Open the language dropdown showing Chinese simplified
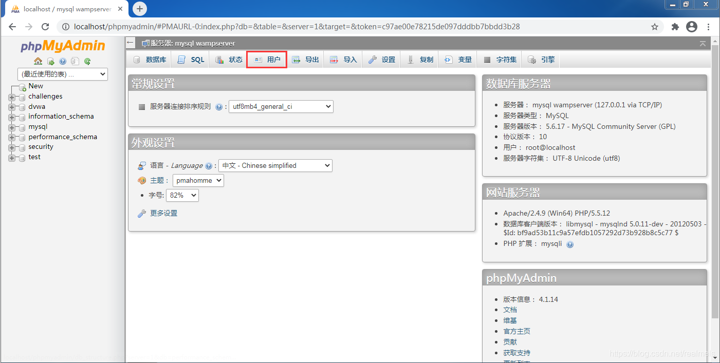Screen dimensions: 720x363 275,166
